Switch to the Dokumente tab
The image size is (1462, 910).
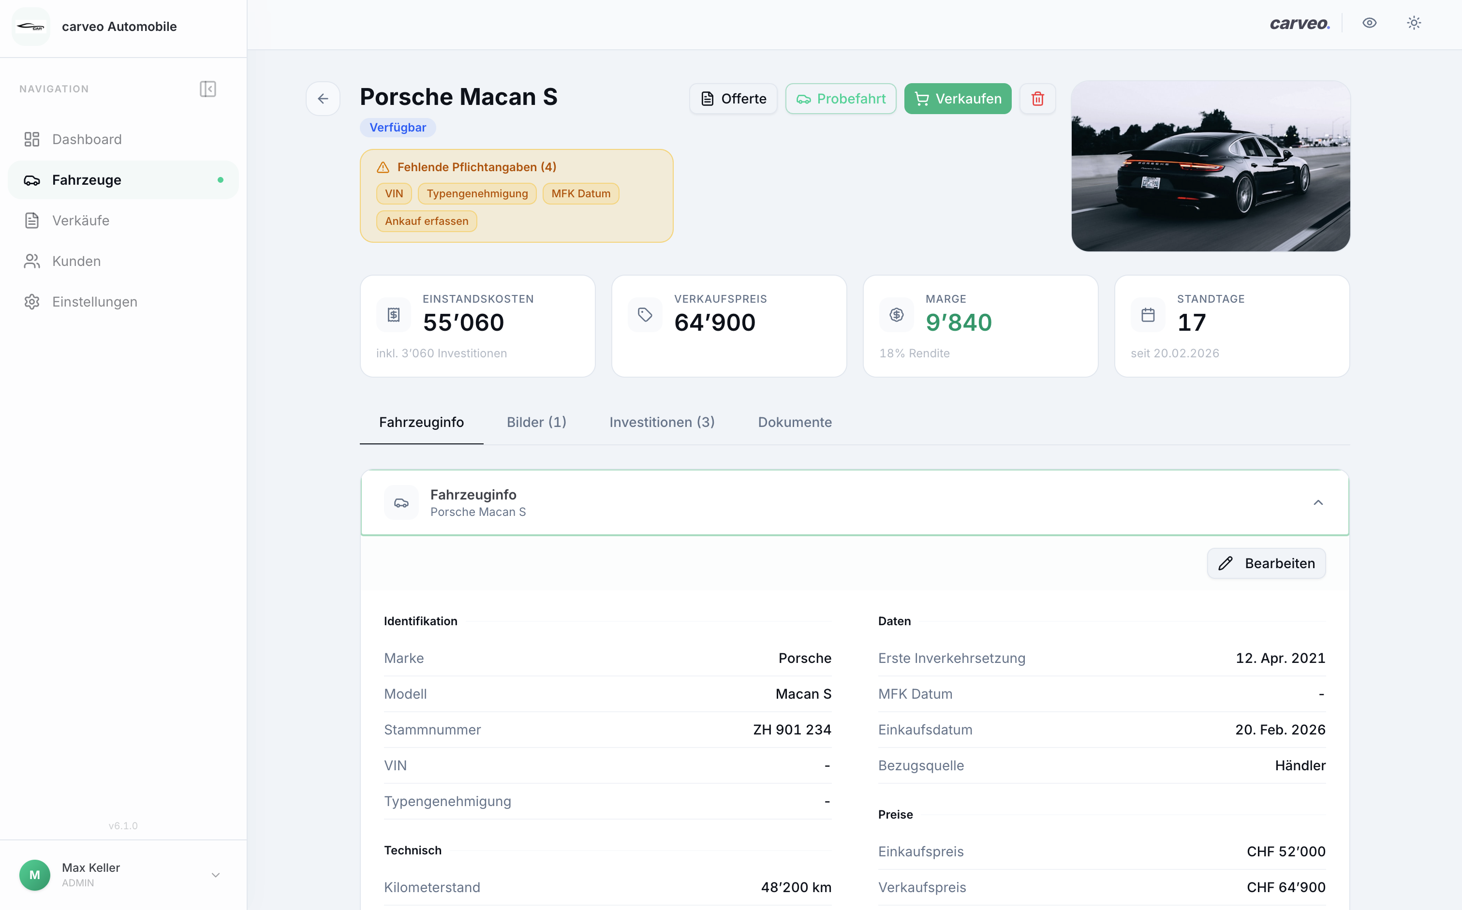tap(795, 423)
